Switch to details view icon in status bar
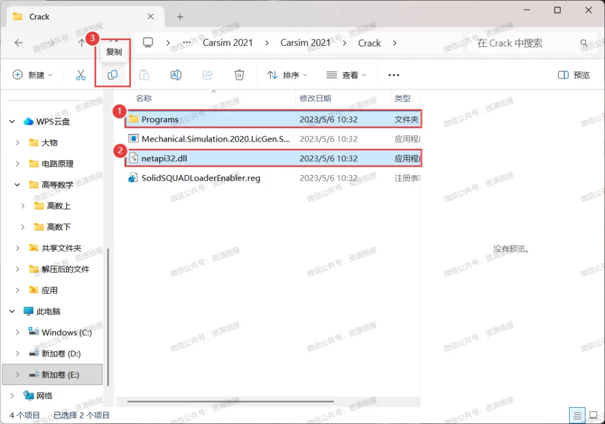Image resolution: width=605 pixels, height=424 pixels. [x=577, y=416]
